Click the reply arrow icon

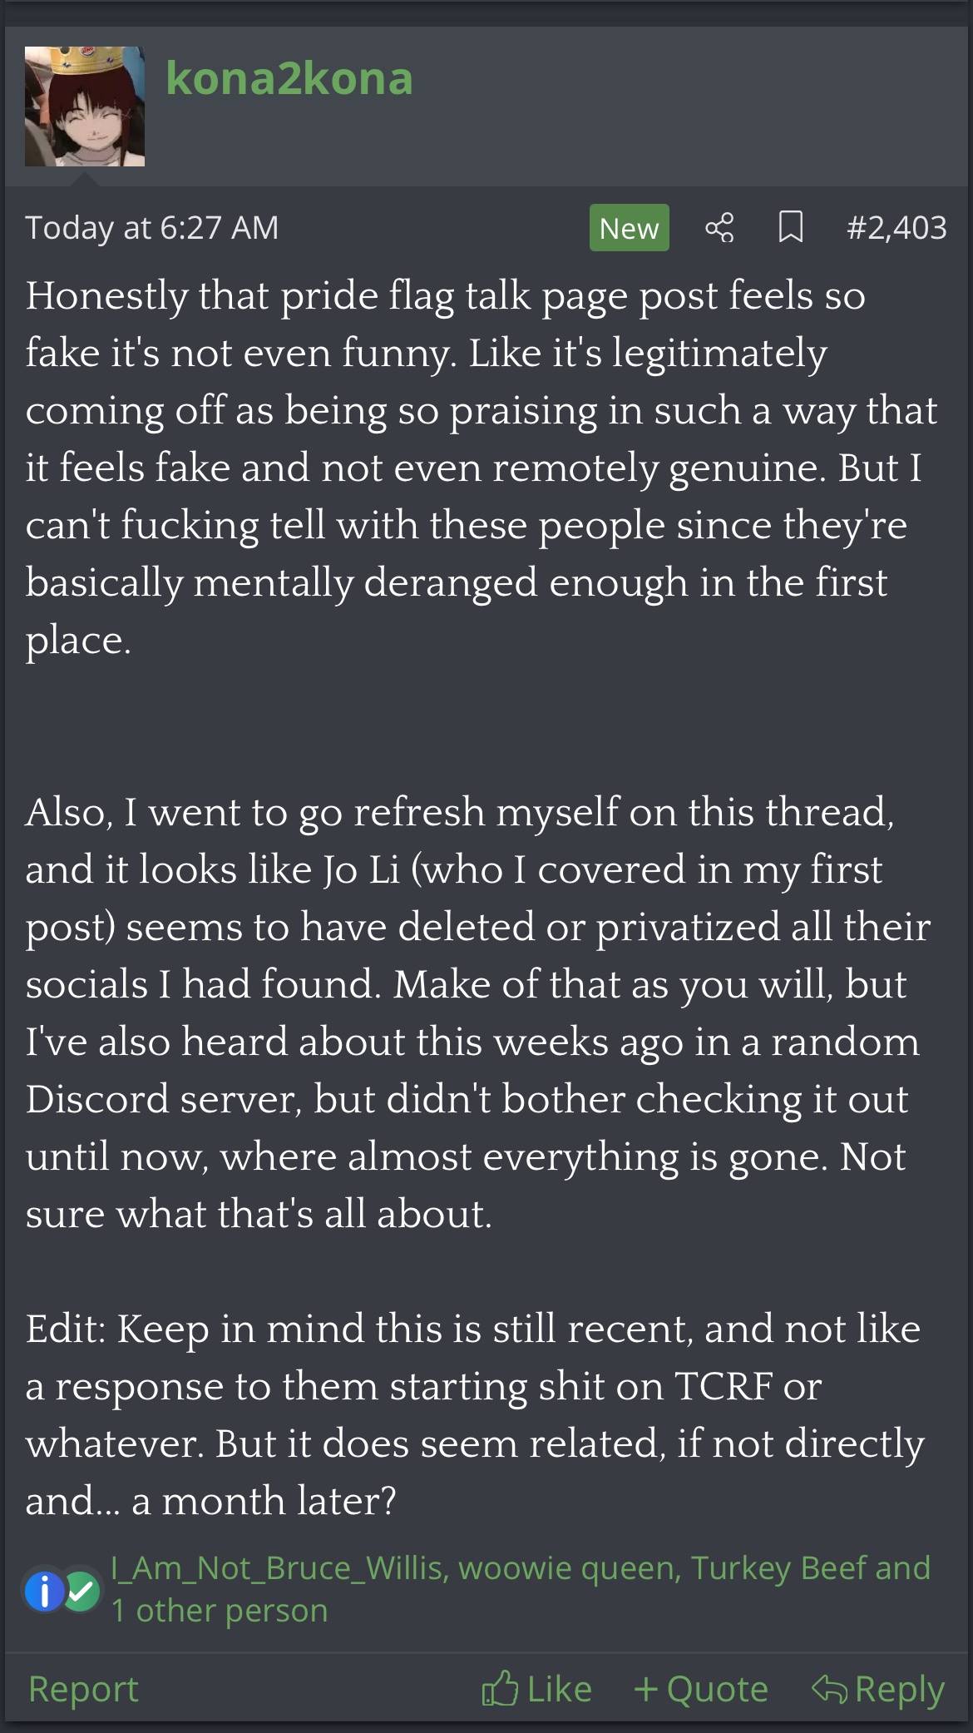(x=829, y=1689)
